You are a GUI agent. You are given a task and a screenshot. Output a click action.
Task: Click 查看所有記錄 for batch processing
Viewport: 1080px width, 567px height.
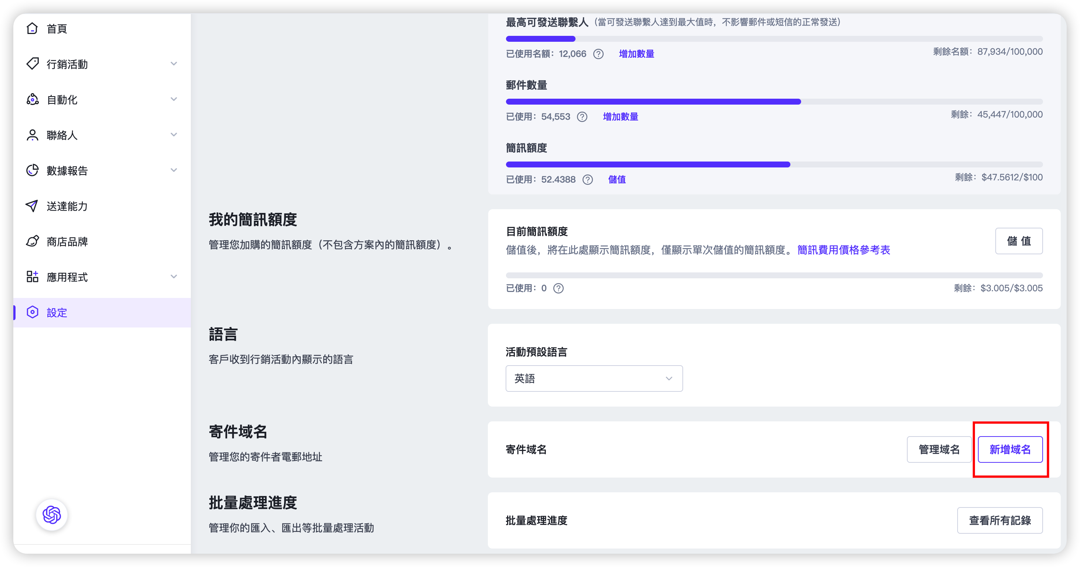1000,520
